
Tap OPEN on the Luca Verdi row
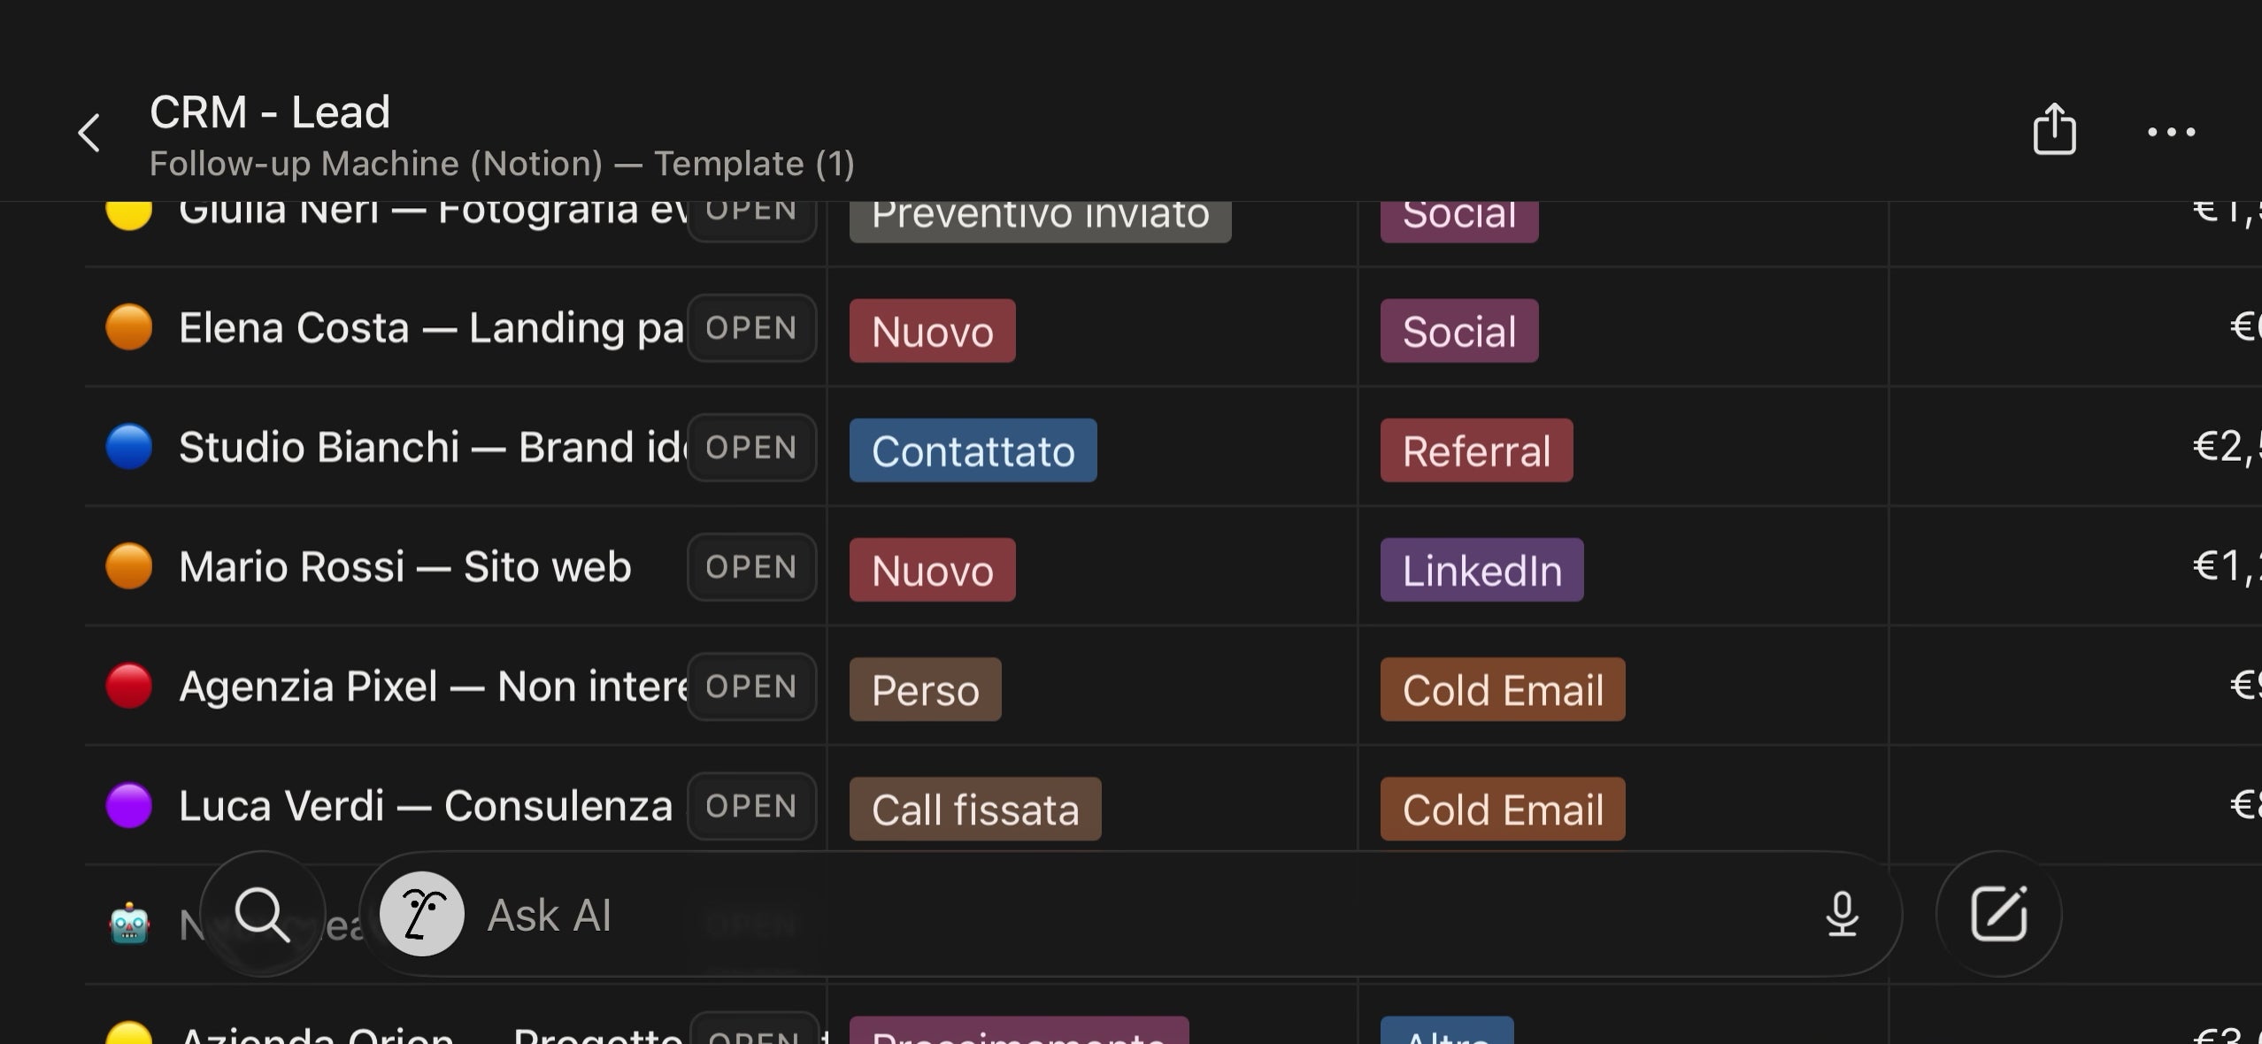point(751,806)
